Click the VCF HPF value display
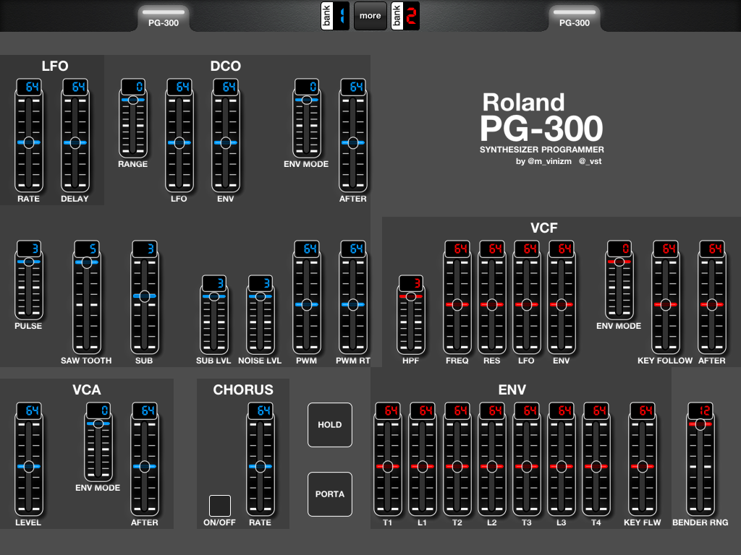Viewport: 741px width, 555px height. tap(411, 283)
